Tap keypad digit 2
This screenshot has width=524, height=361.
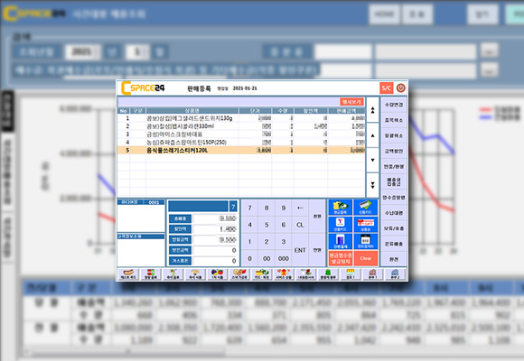[x=267, y=242]
